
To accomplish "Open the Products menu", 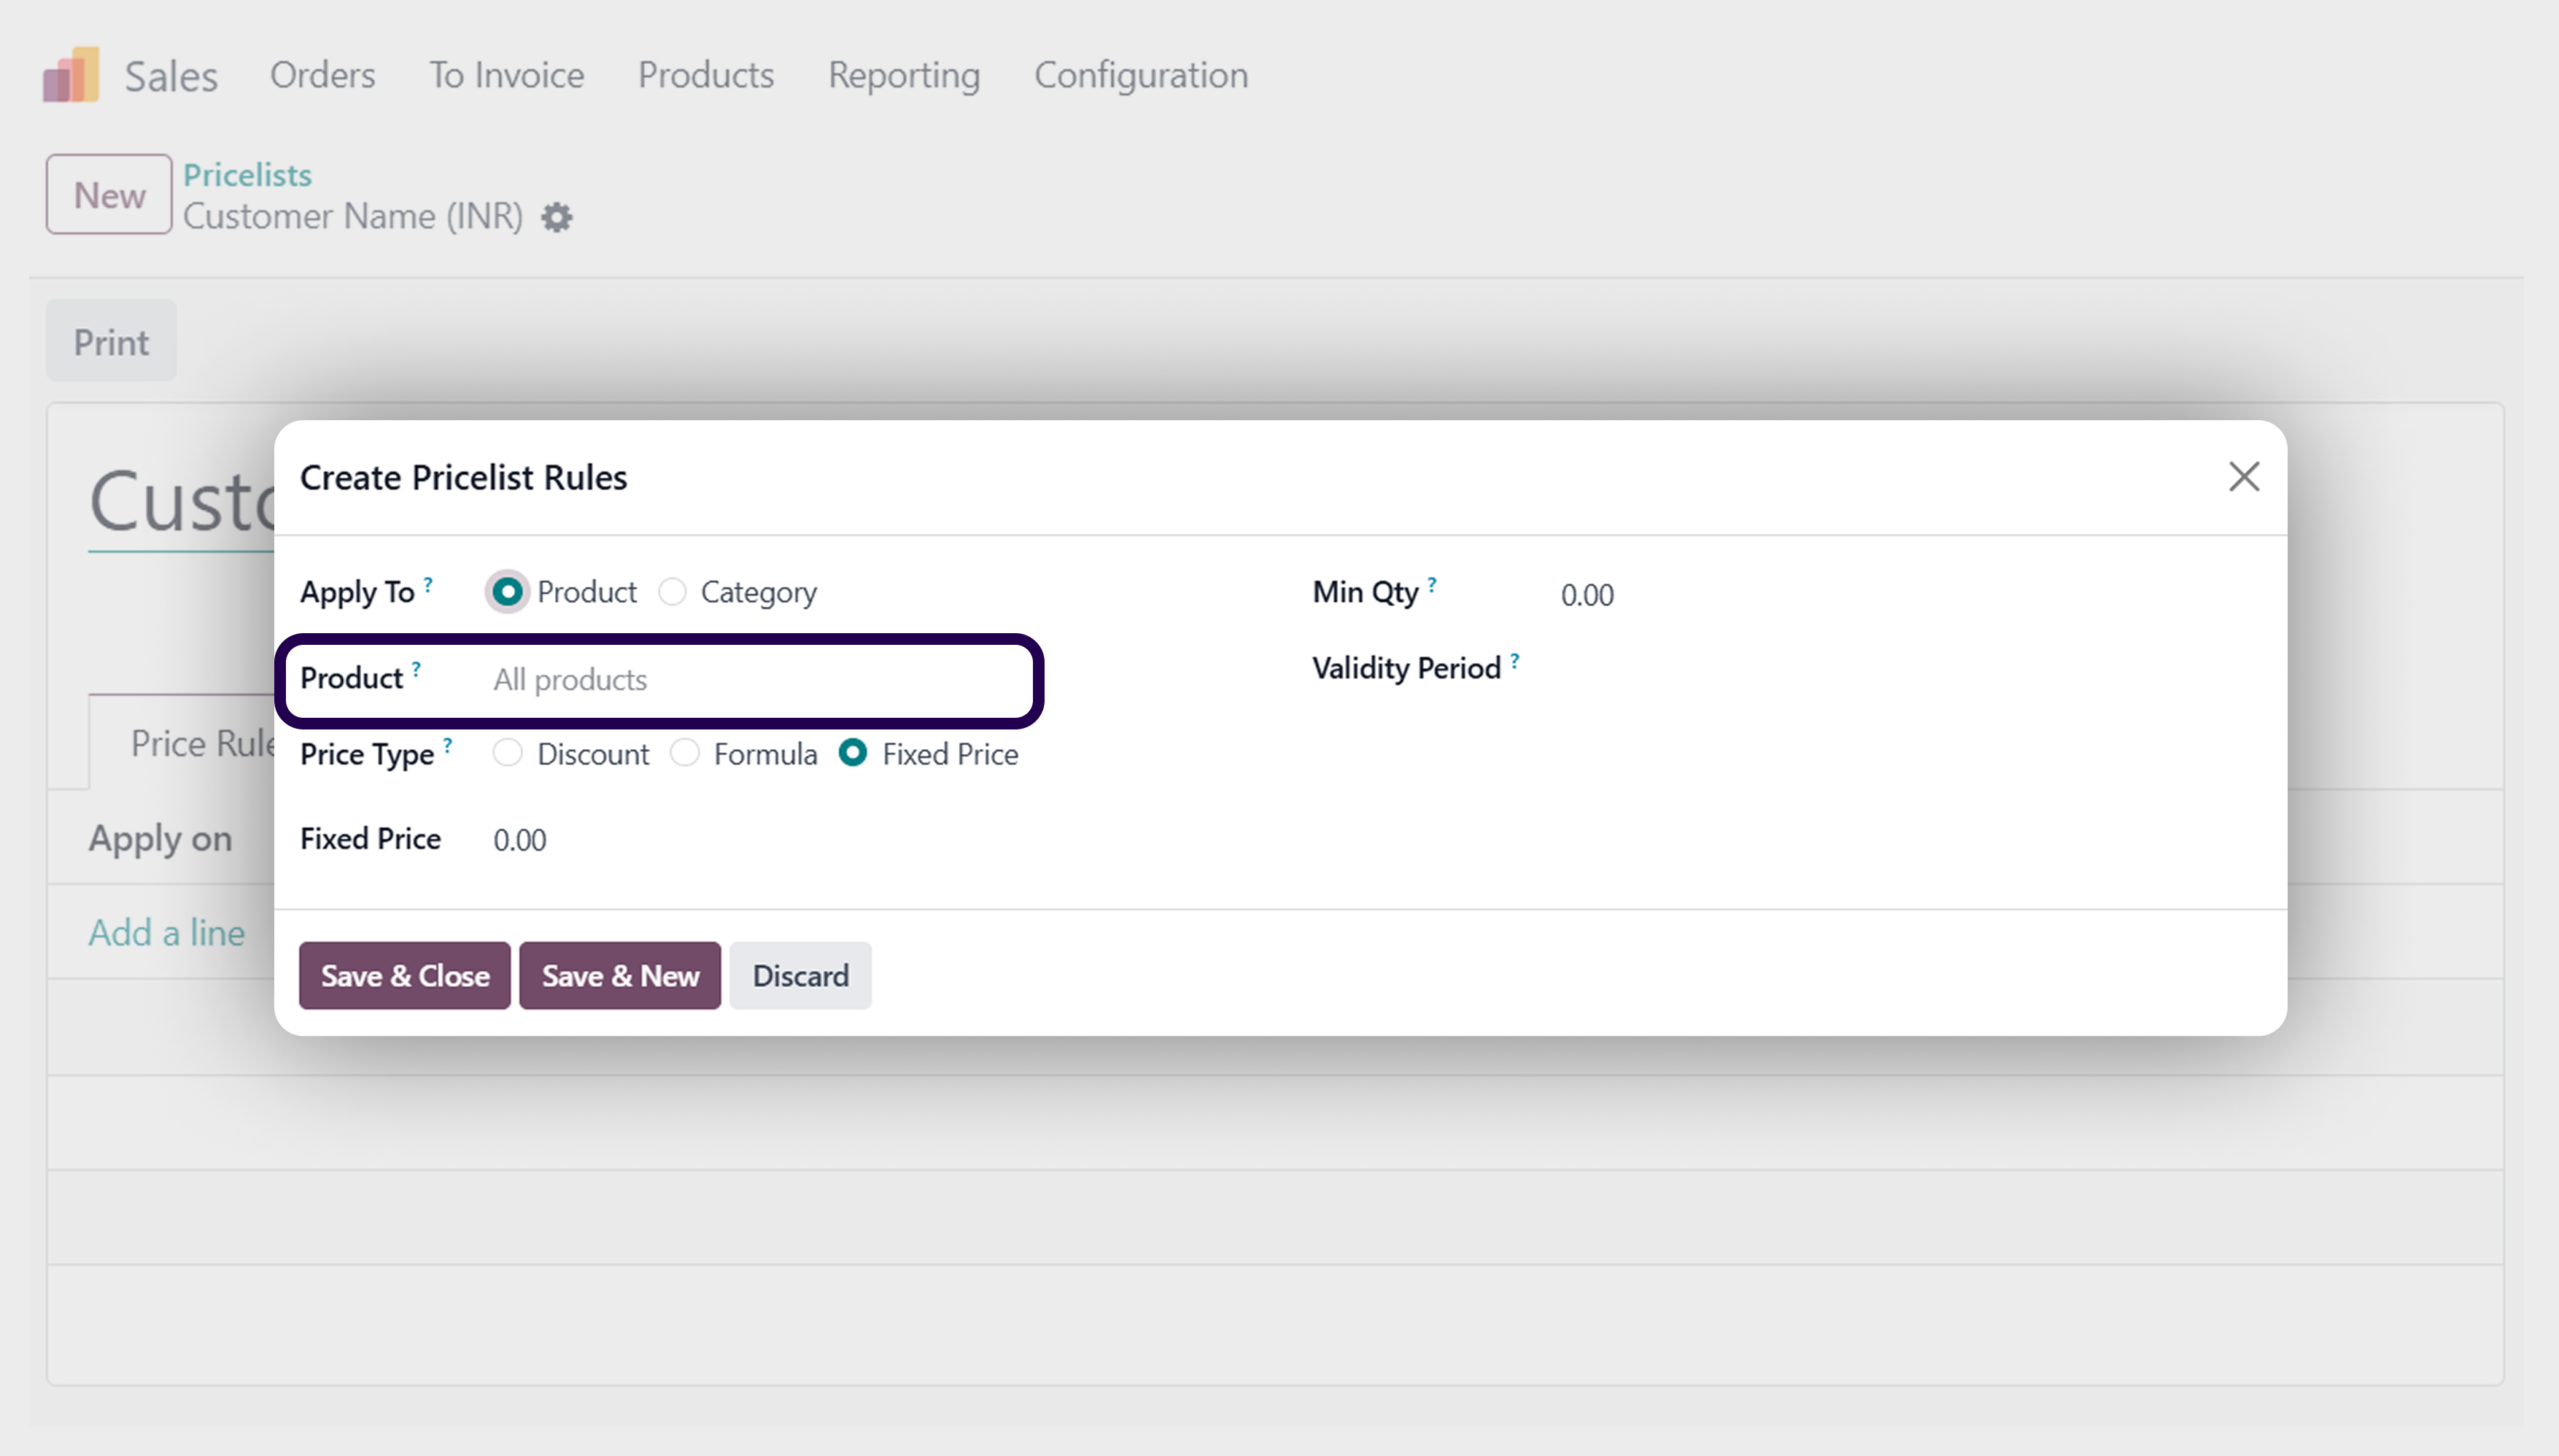I will [706, 75].
